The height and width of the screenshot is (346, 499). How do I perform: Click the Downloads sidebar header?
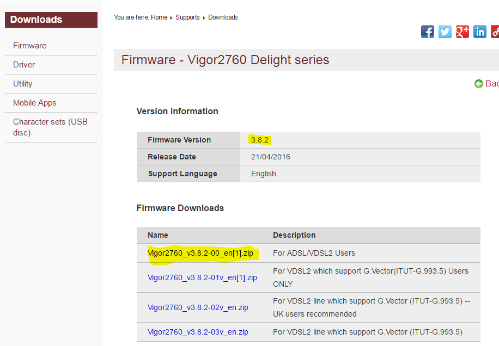pos(51,20)
